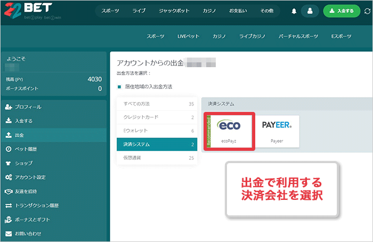This screenshot has width=373, height=242.
Task: Click the トランザクション履歴 arrows icon
Action: tap(9, 205)
